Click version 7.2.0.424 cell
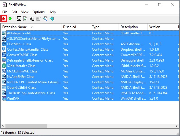This screenshot has width=180, height=136. [x=156, y=55]
